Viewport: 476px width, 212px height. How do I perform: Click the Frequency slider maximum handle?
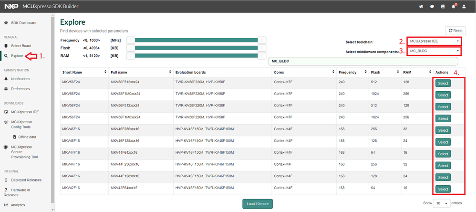pos(262,41)
